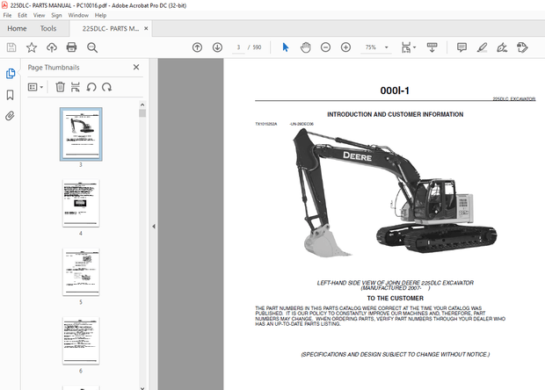Open the Page Thumbnails side panel icon
Screen dimensions: 545x390
click(x=11, y=74)
